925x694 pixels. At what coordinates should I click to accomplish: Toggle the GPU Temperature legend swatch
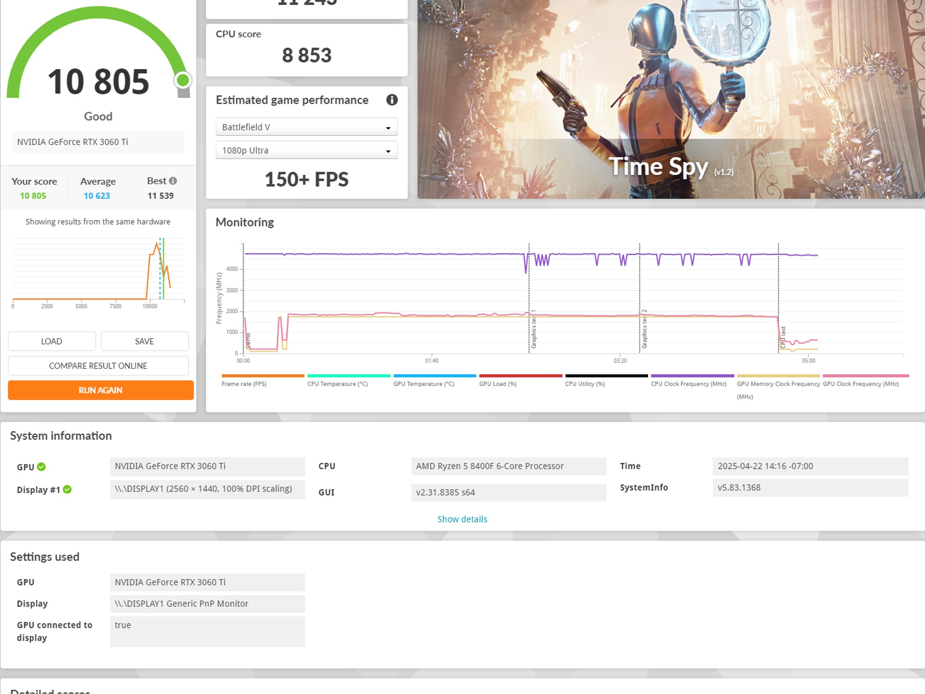434,375
